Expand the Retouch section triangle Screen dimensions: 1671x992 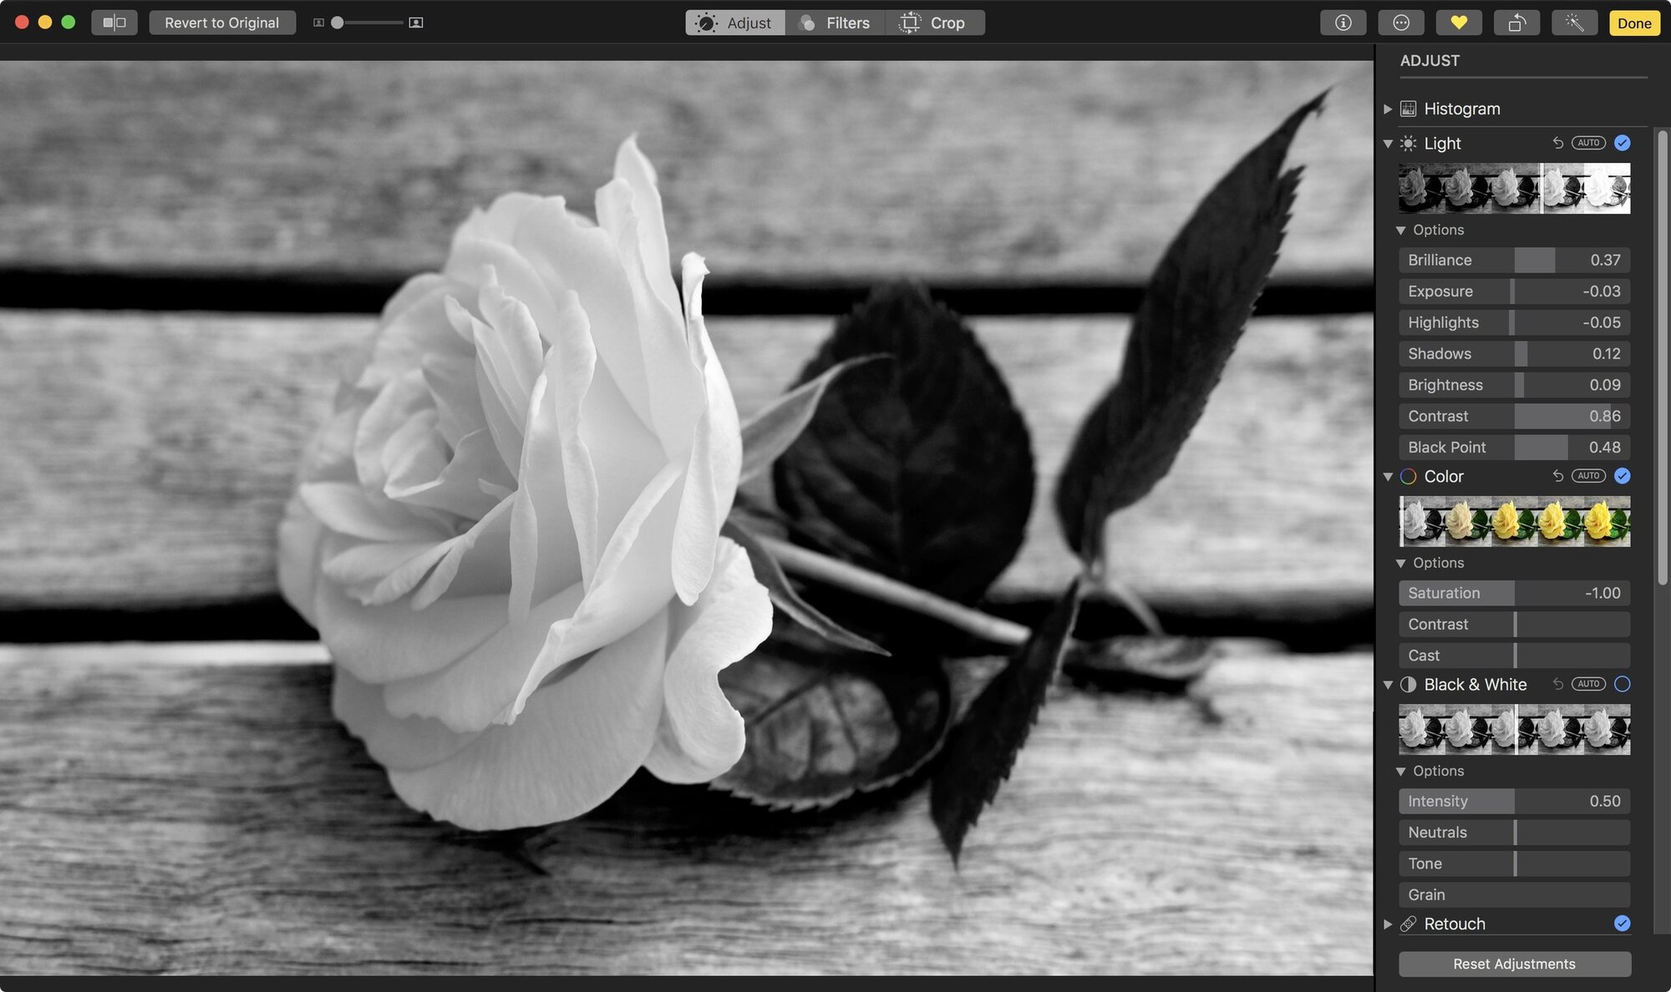tap(1387, 924)
